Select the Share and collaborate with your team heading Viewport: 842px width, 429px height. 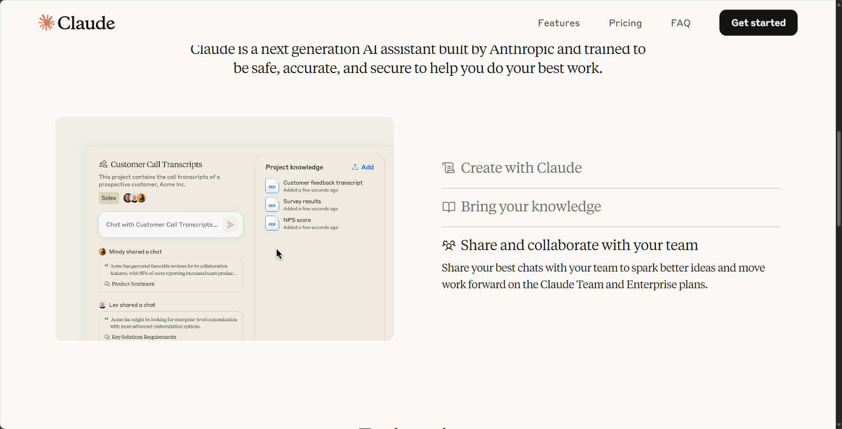click(579, 245)
